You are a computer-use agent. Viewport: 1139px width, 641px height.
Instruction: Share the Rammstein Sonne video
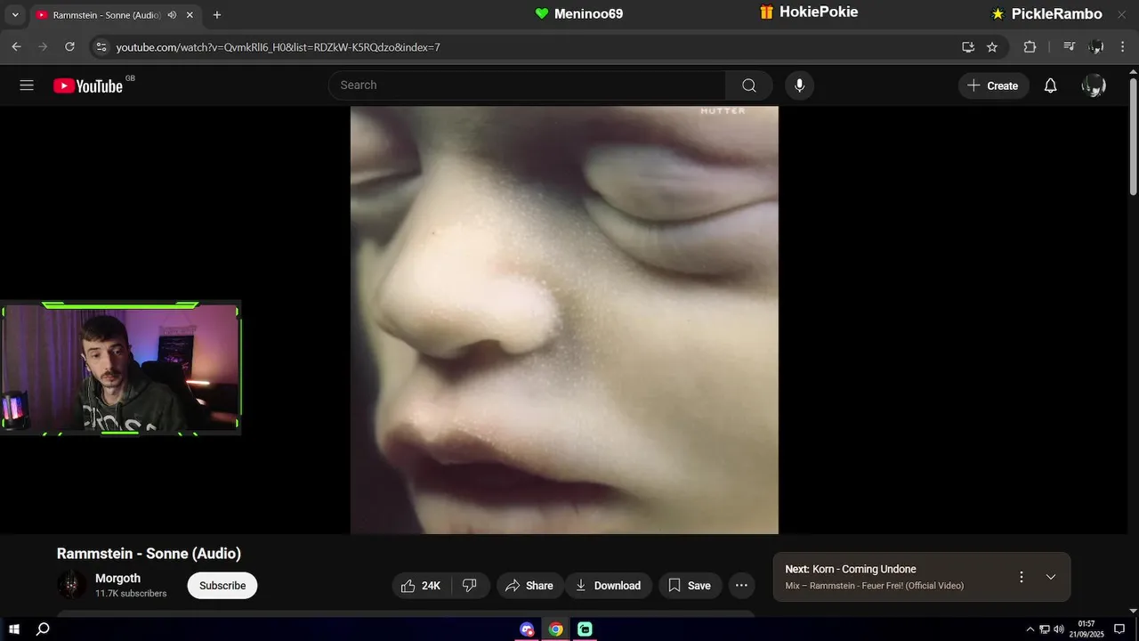click(x=529, y=585)
